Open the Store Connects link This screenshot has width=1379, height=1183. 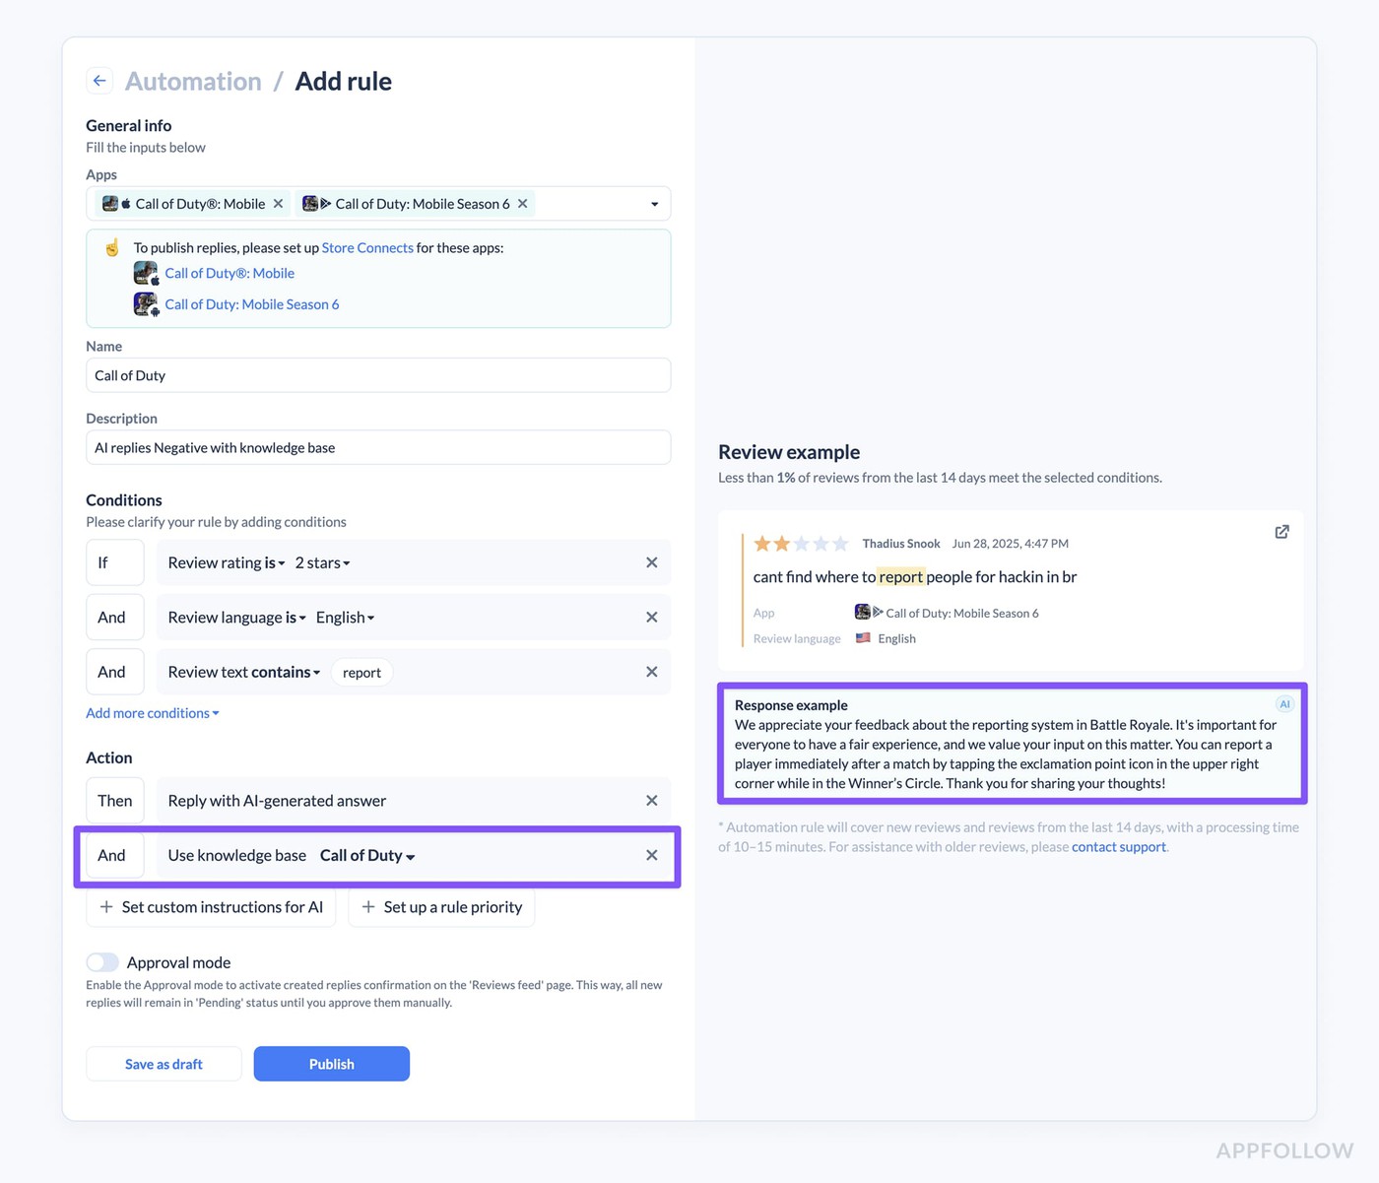(367, 248)
